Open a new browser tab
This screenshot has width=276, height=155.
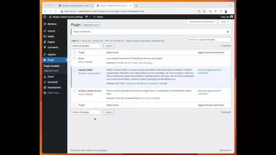(x=136, y=6)
